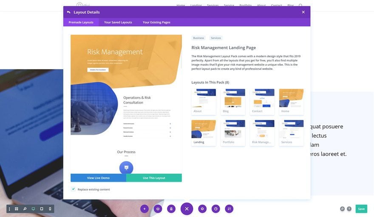Select the Business category tag

click(x=198, y=38)
